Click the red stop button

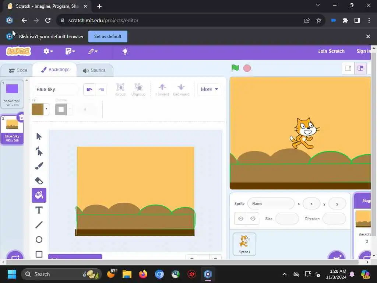(247, 68)
